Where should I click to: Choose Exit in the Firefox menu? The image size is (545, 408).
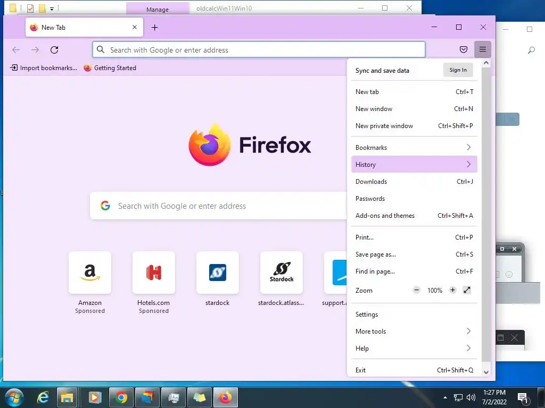pos(414,370)
